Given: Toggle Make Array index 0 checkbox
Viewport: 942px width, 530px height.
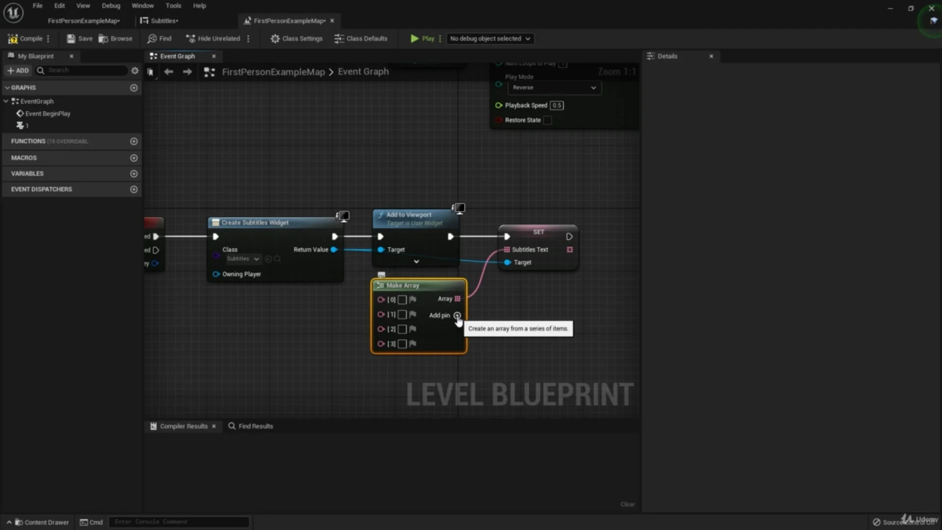Looking at the screenshot, I should point(402,300).
